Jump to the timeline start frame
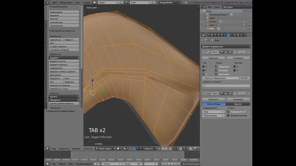Image resolution: width=296 pixels, height=166 pixels. point(162,164)
